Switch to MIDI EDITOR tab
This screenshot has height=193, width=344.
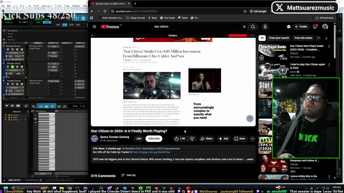15,180
